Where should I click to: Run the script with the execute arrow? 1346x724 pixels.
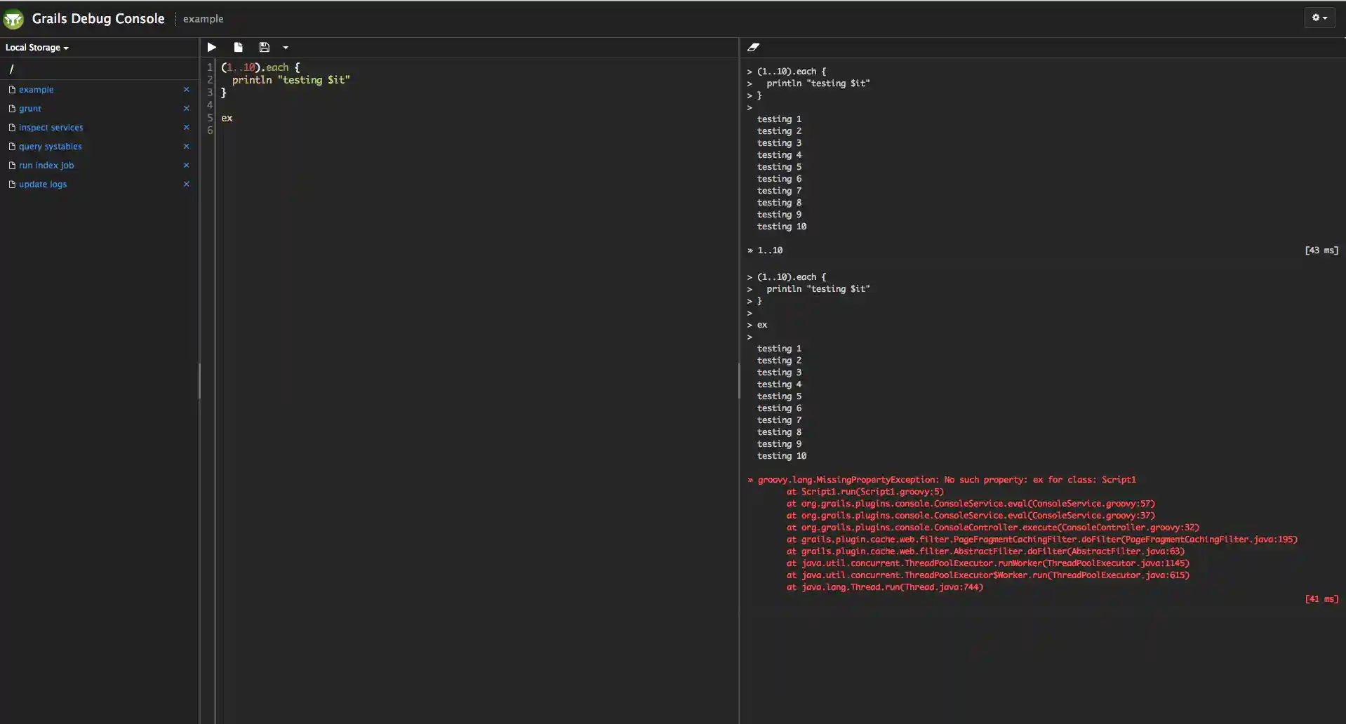point(211,47)
